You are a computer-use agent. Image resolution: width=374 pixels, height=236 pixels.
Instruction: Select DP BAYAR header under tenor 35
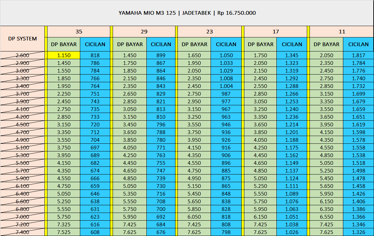(x=64, y=44)
